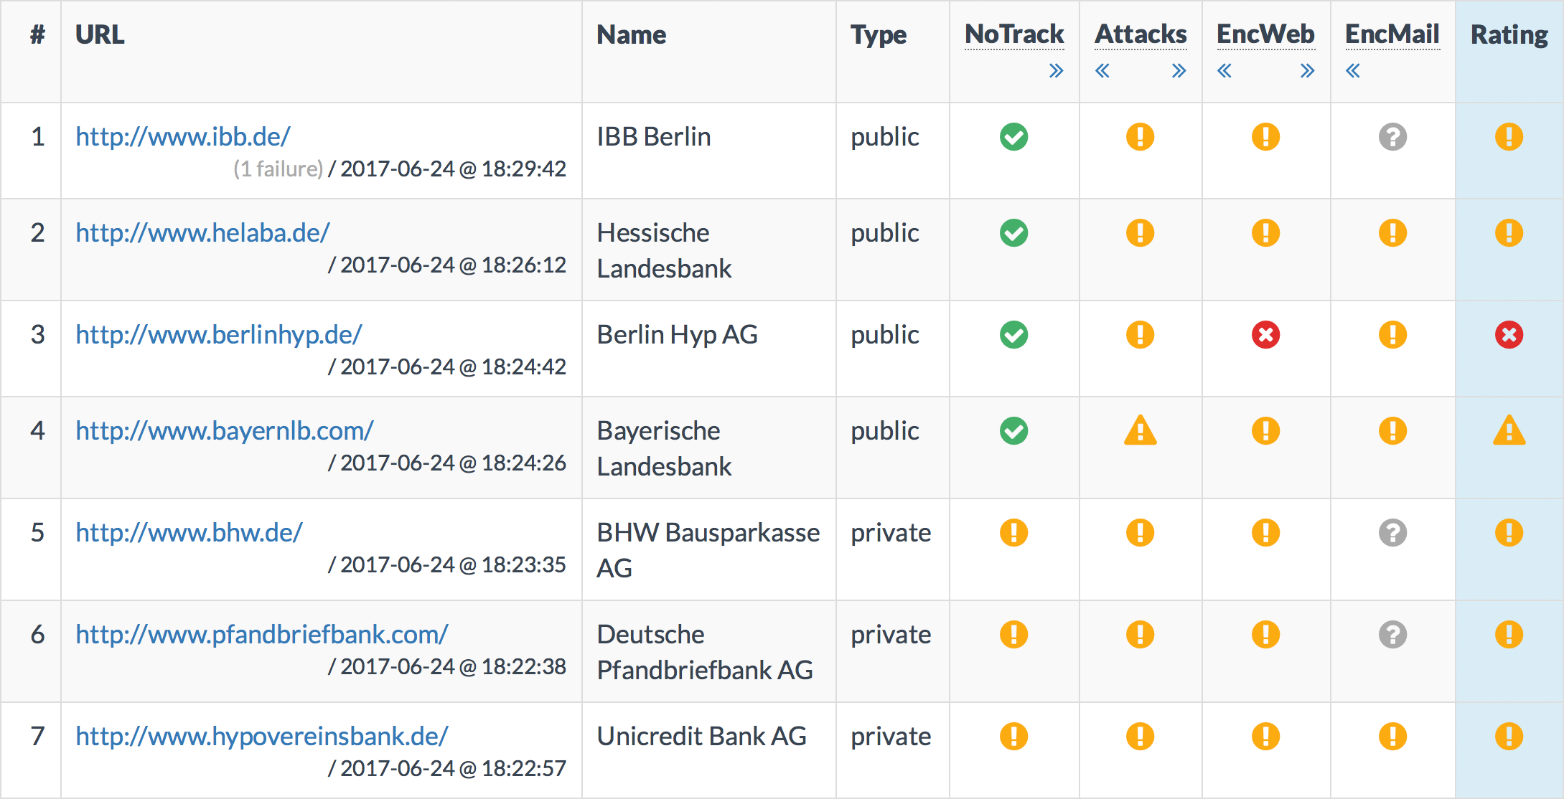Open the http://www.hypovereinsbank.de/ link
The height and width of the screenshot is (799, 1564).
click(x=262, y=737)
